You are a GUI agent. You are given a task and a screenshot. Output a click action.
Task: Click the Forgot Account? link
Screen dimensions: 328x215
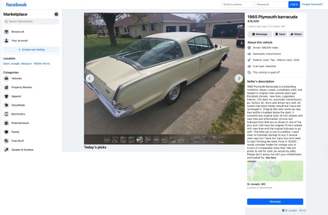(x=312, y=4)
